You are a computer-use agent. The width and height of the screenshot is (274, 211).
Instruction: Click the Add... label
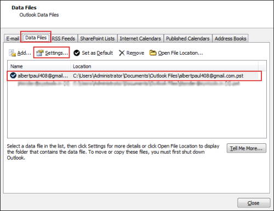[24, 53]
